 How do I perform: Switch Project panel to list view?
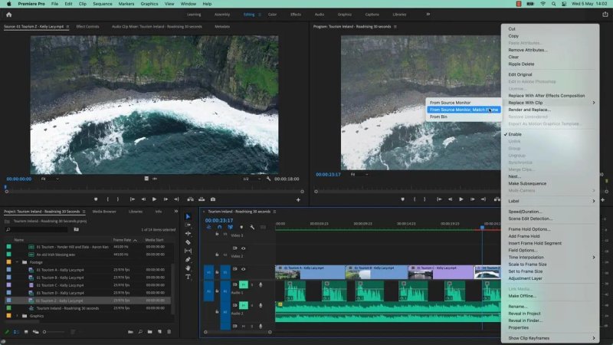coord(16,332)
